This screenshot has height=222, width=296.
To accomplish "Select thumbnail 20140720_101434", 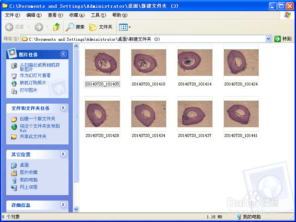I will coord(149,114).
